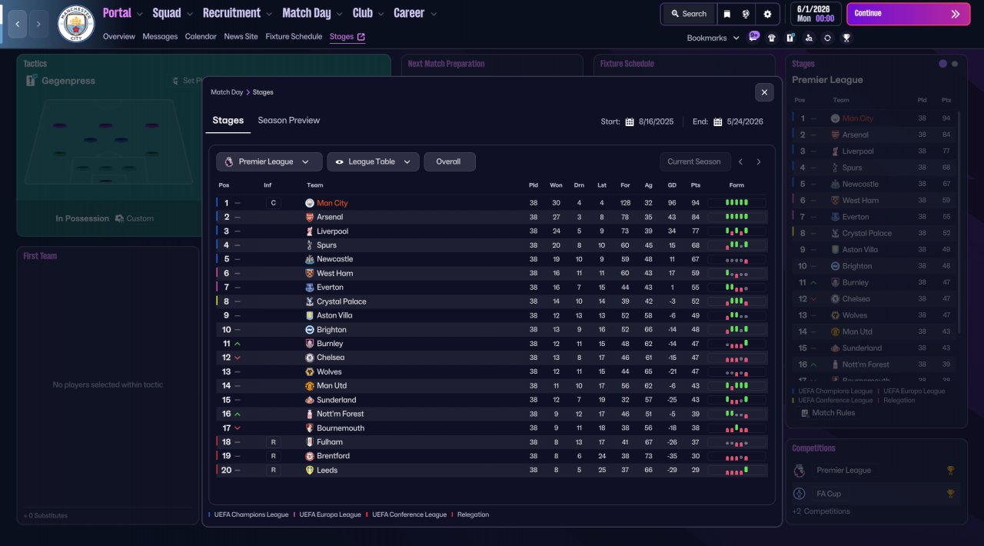This screenshot has height=546, width=984.
Task: Click the Chelsea crest in the league table
Action: pyautogui.click(x=310, y=358)
